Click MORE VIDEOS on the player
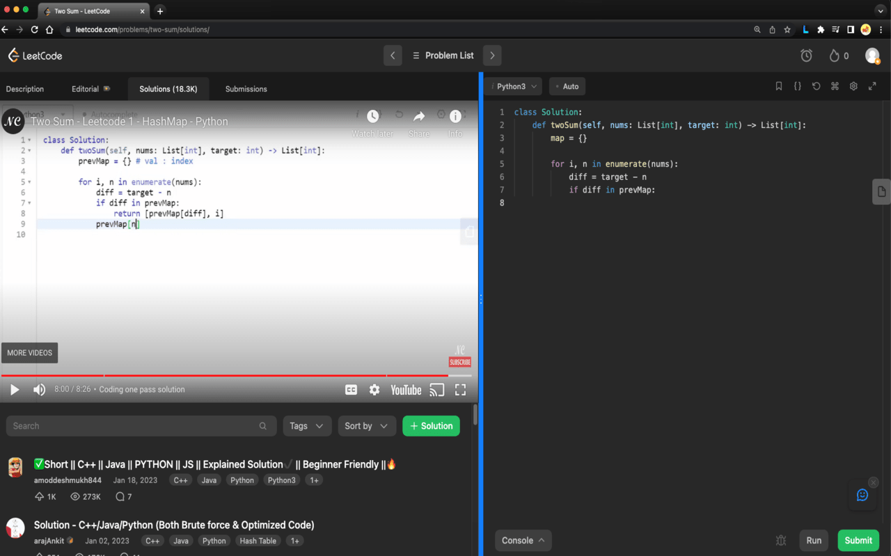 29,352
